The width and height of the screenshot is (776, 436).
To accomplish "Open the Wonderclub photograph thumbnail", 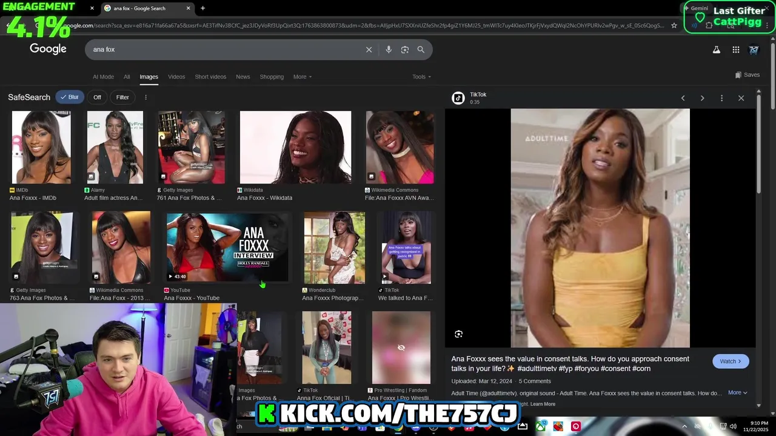I will [x=334, y=248].
